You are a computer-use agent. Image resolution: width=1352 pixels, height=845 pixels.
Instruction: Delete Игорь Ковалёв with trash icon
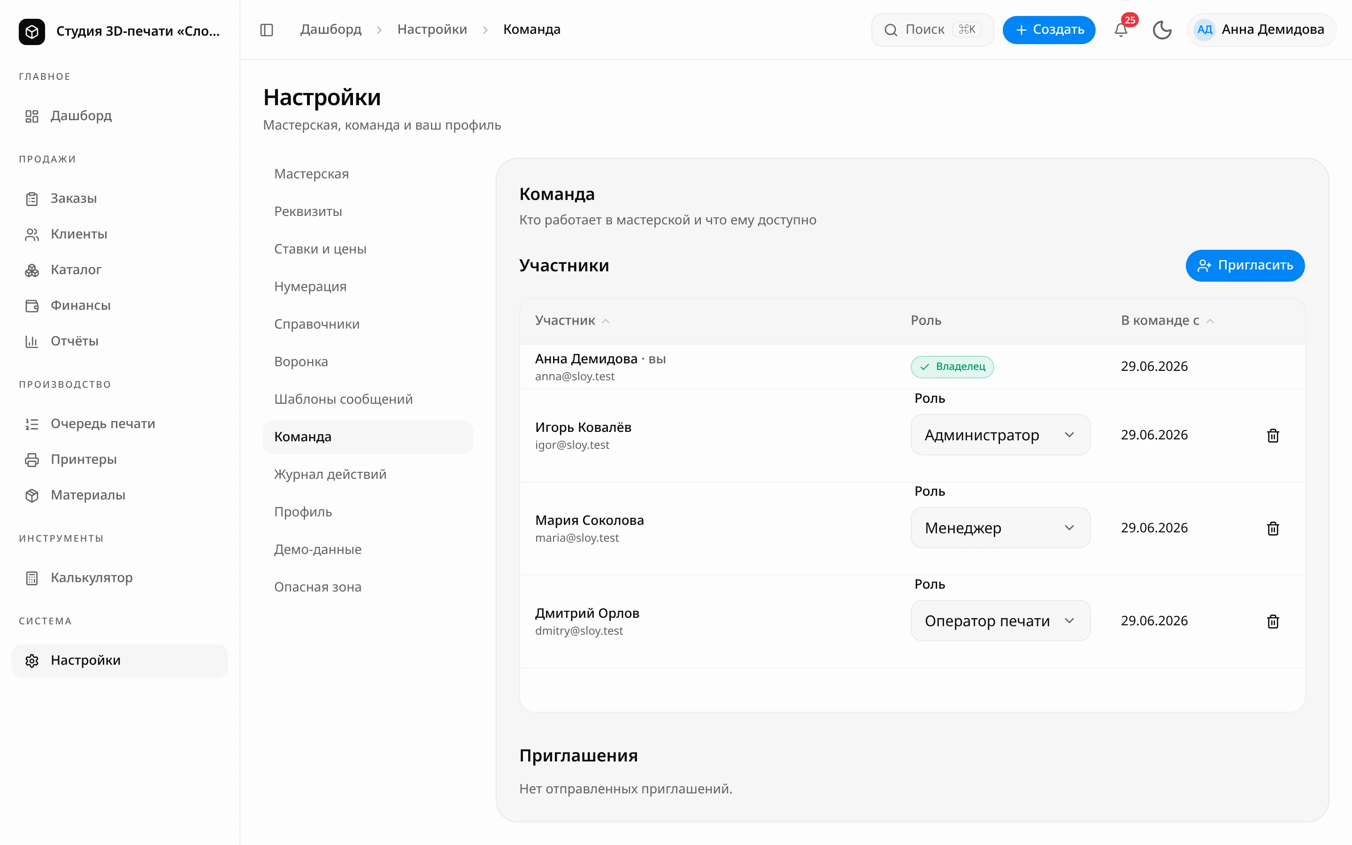(1273, 435)
